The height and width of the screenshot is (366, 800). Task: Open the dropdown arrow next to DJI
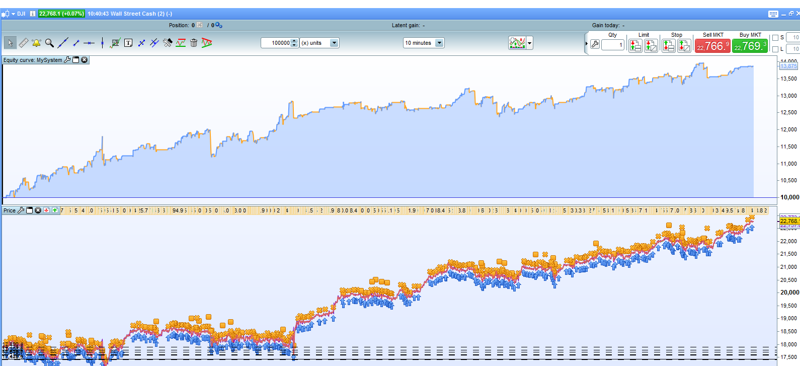pos(14,14)
